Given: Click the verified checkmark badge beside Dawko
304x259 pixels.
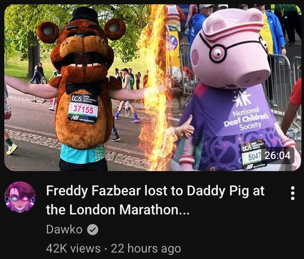Looking at the screenshot, I should [93, 230].
